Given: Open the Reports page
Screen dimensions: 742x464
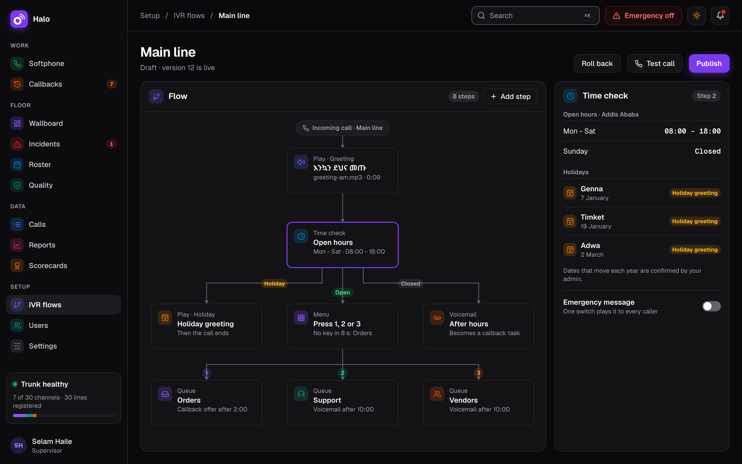Looking at the screenshot, I should click(63, 245).
